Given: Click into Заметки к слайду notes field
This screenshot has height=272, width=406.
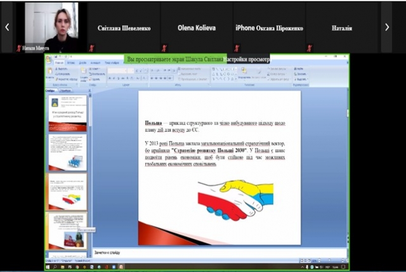Looking at the screenshot, I should pyautogui.click(x=219, y=253).
